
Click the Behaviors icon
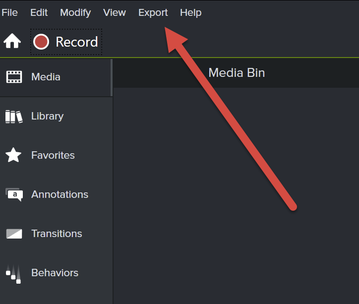point(14,273)
